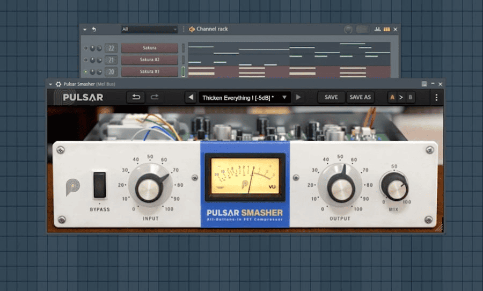
Task: Select the Sakura channel button
Action: point(149,48)
